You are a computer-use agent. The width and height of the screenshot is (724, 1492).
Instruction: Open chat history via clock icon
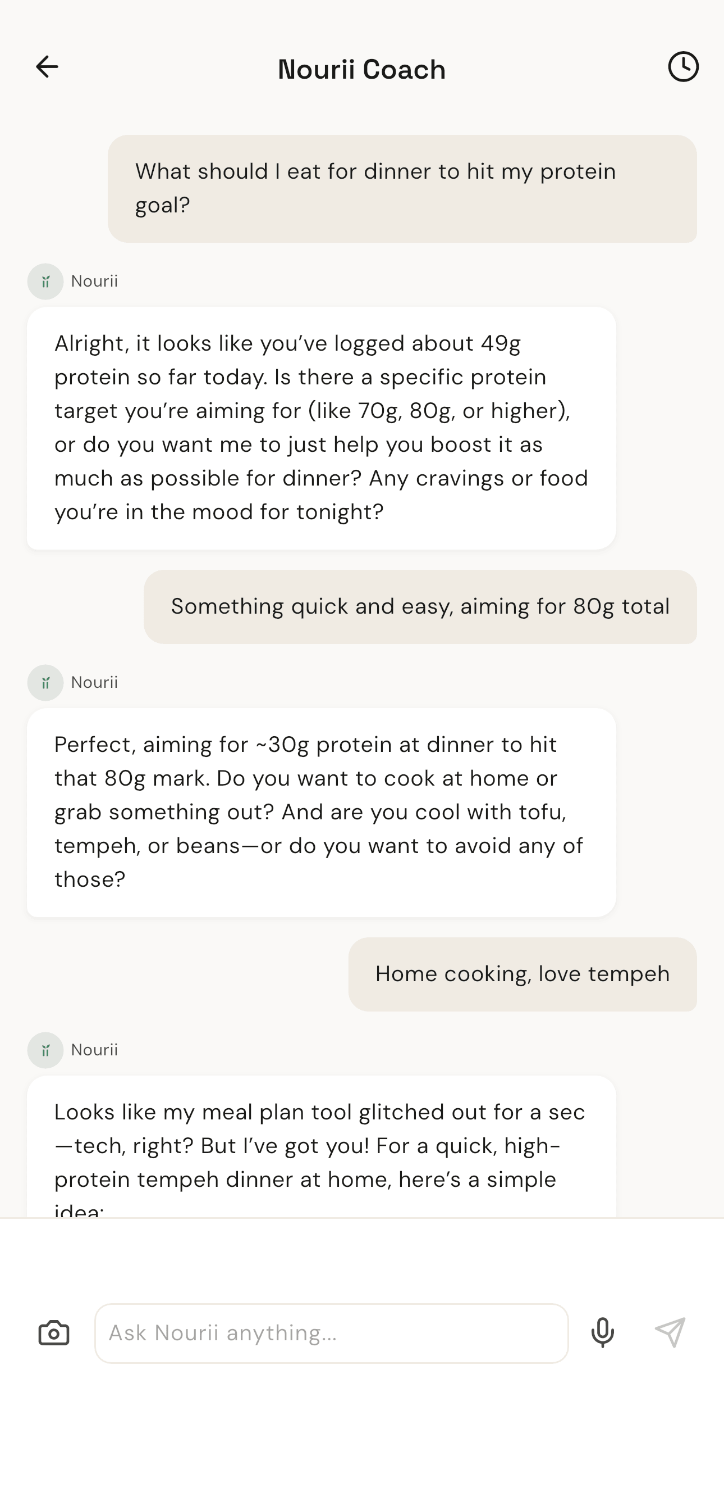coord(683,66)
